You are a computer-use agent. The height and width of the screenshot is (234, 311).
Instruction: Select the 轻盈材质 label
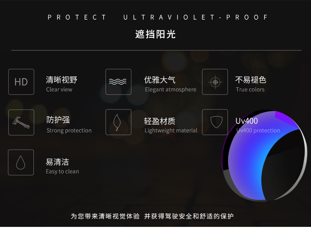click(160, 121)
